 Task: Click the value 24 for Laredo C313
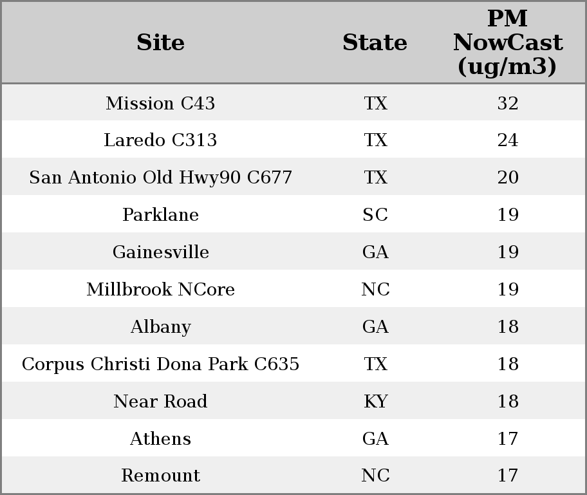tap(508, 140)
